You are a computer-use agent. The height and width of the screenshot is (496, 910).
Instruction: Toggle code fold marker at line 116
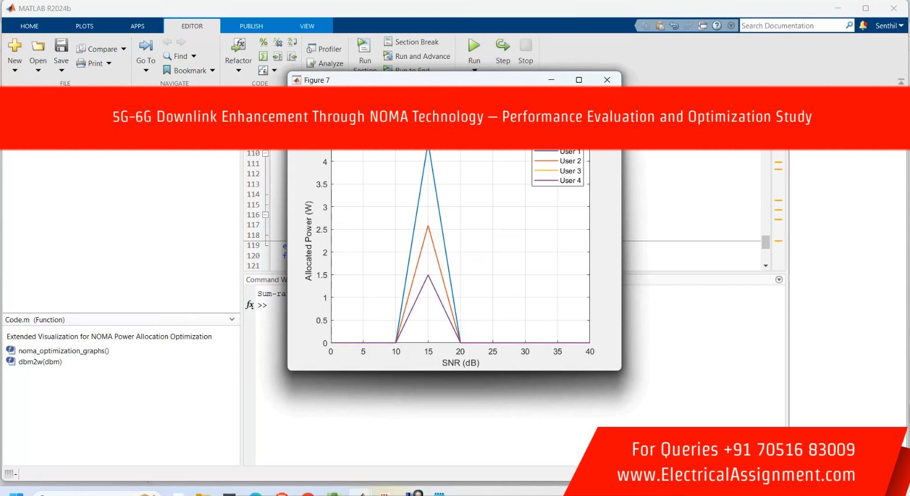(x=265, y=215)
